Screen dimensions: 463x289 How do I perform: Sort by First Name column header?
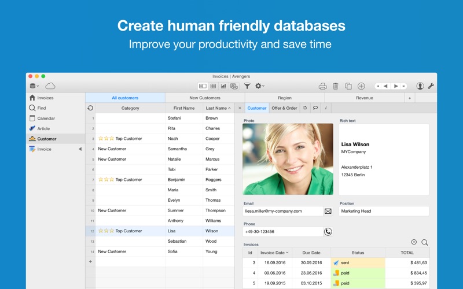(184, 108)
